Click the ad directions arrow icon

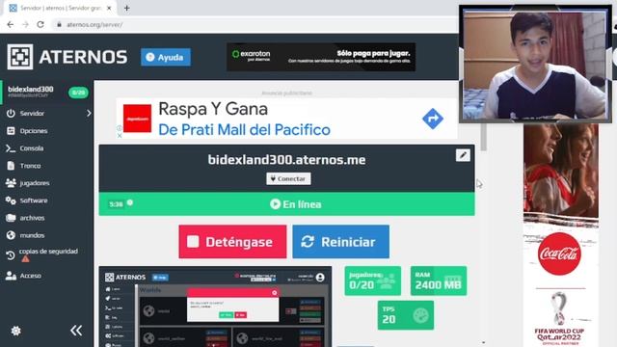(x=433, y=119)
